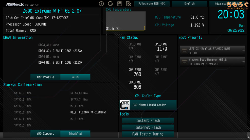Click SATA3_5: N/A entry
This screenshot has height=140, width=250.
[x=23, y=126]
